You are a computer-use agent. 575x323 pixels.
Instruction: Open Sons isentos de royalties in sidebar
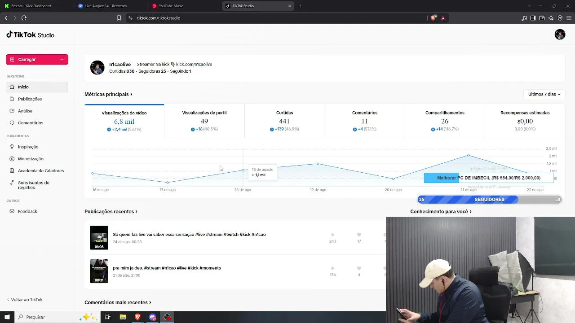pyautogui.click(x=37, y=185)
